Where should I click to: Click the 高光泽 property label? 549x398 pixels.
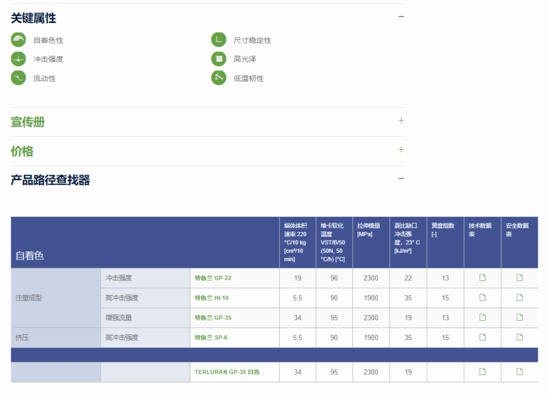[x=245, y=59]
